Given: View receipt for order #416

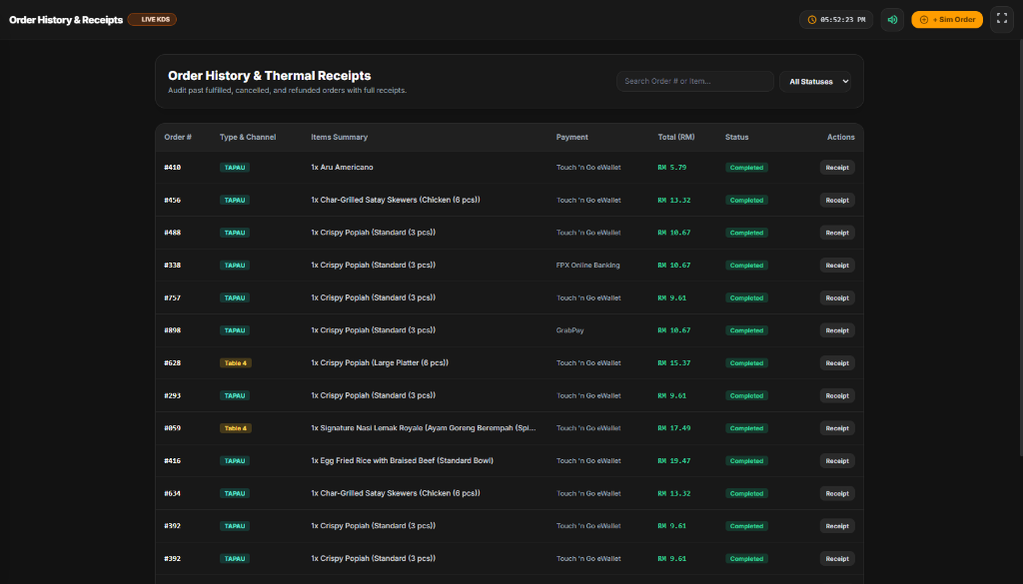Looking at the screenshot, I should pos(837,461).
